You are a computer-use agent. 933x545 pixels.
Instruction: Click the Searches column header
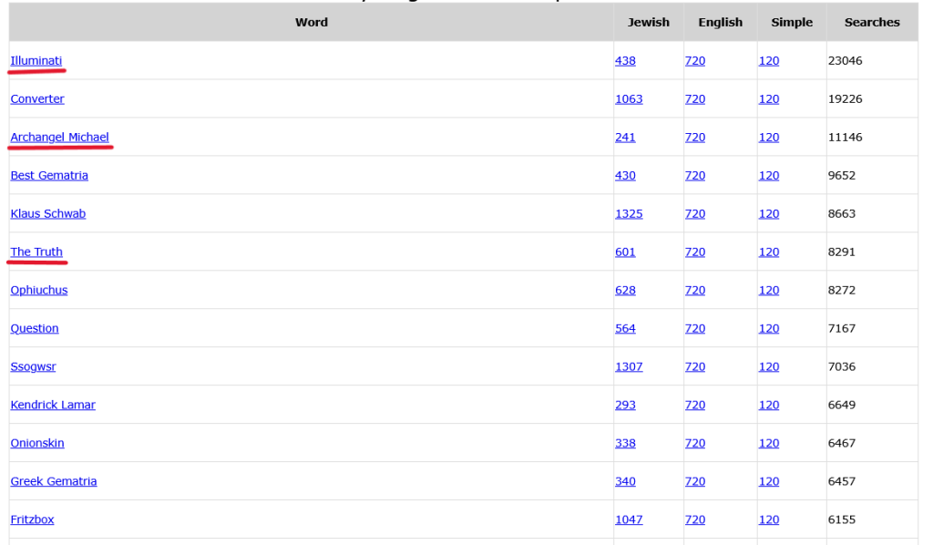(872, 23)
